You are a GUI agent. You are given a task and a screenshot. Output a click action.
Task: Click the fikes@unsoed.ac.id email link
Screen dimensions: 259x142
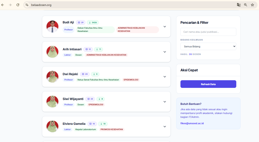click(192, 123)
